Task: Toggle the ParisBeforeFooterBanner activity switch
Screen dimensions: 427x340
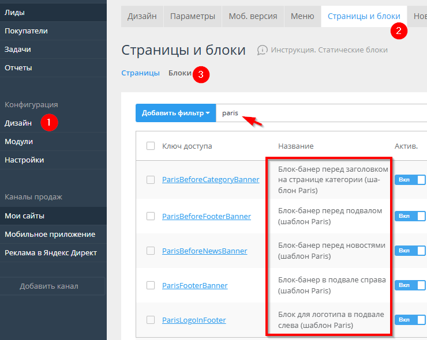Action: pyautogui.click(x=410, y=216)
